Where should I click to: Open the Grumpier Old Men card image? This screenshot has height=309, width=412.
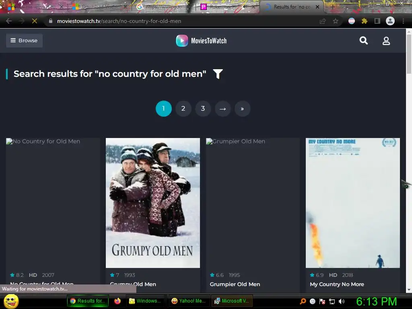(253, 203)
